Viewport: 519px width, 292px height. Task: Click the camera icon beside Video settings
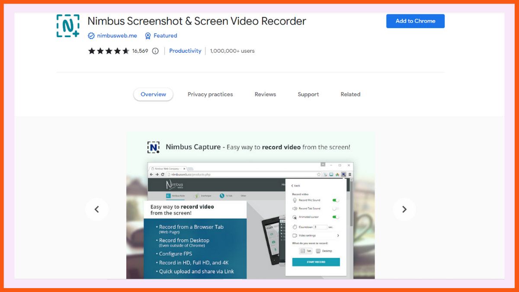click(x=295, y=236)
